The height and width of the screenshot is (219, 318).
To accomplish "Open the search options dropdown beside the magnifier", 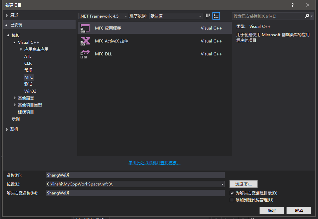I will pos(311,16).
